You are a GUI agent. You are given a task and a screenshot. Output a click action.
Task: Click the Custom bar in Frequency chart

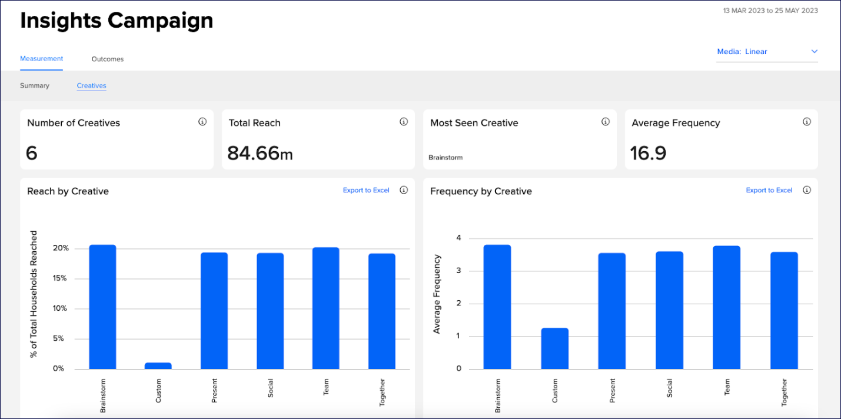point(555,348)
